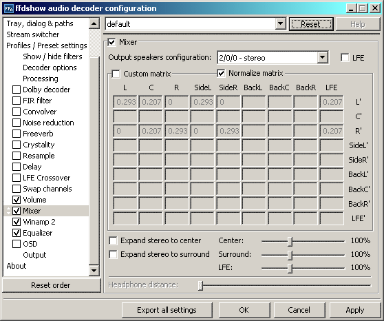Open the Decoder options page
Viewport: 384px width, 321px height.
[x=50, y=68]
